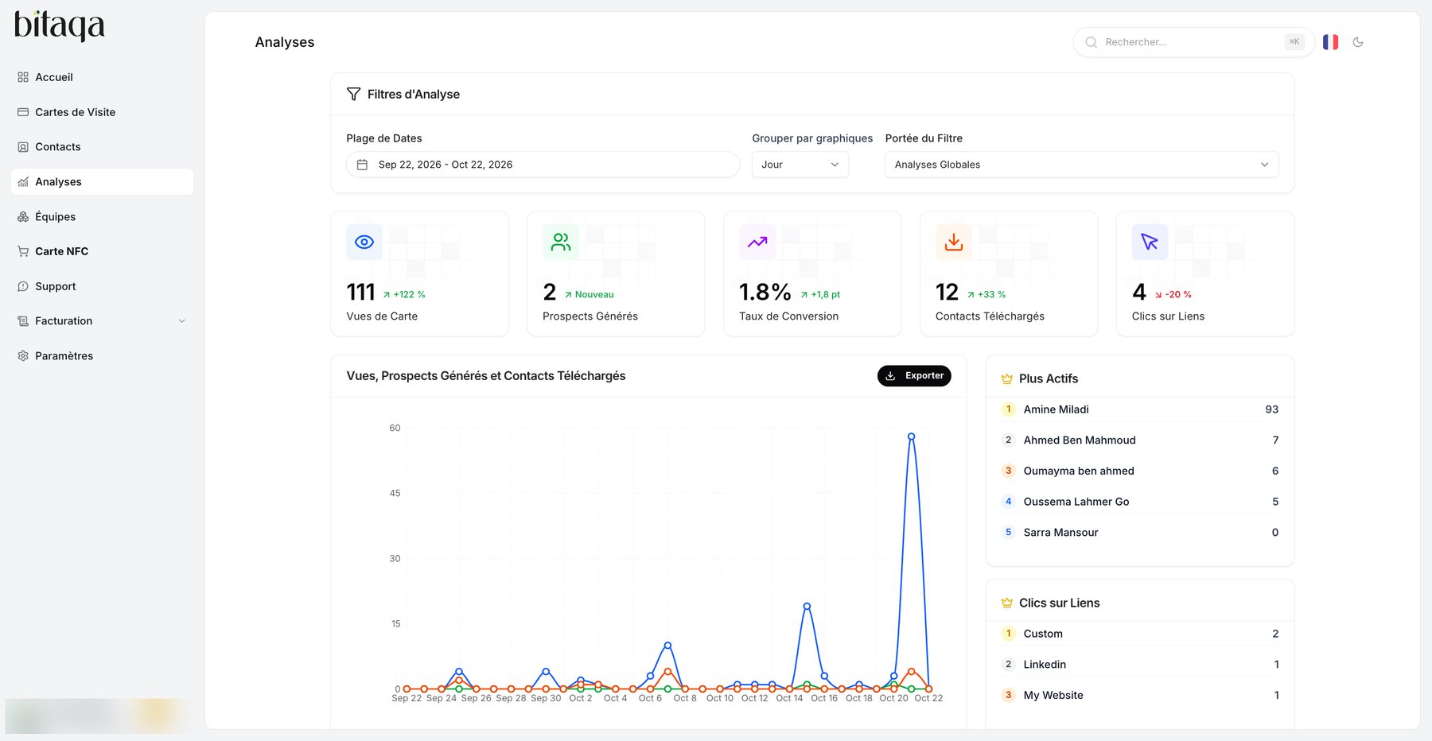Select the Analyses menu item
The image size is (1432, 741).
[x=102, y=182]
